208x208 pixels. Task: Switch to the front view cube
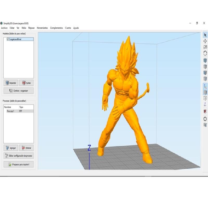(205, 73)
